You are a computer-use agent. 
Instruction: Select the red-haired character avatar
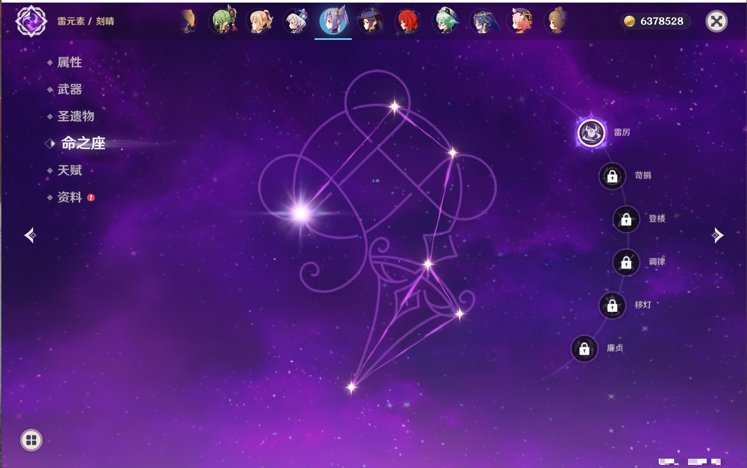(x=408, y=21)
